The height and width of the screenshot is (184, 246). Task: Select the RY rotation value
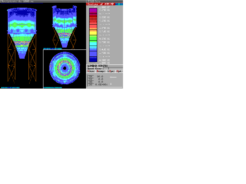(100, 79)
